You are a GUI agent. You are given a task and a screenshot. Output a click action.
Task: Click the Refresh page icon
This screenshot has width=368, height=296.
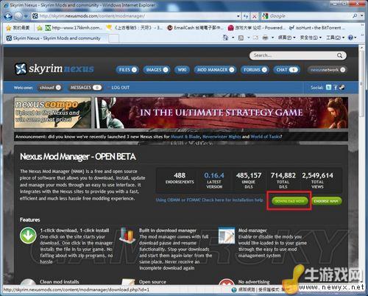246,16
